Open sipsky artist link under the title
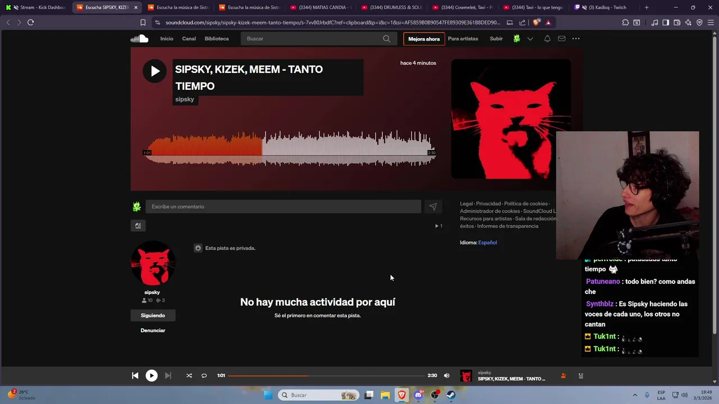 pyautogui.click(x=184, y=99)
